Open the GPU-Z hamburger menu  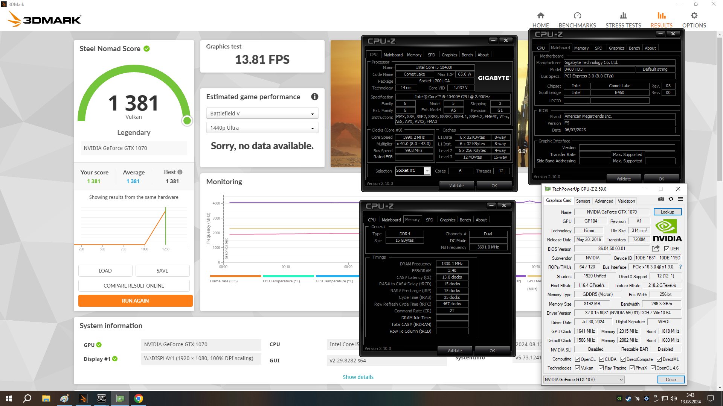680,199
